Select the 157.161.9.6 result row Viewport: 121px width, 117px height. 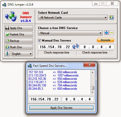point(53,72)
